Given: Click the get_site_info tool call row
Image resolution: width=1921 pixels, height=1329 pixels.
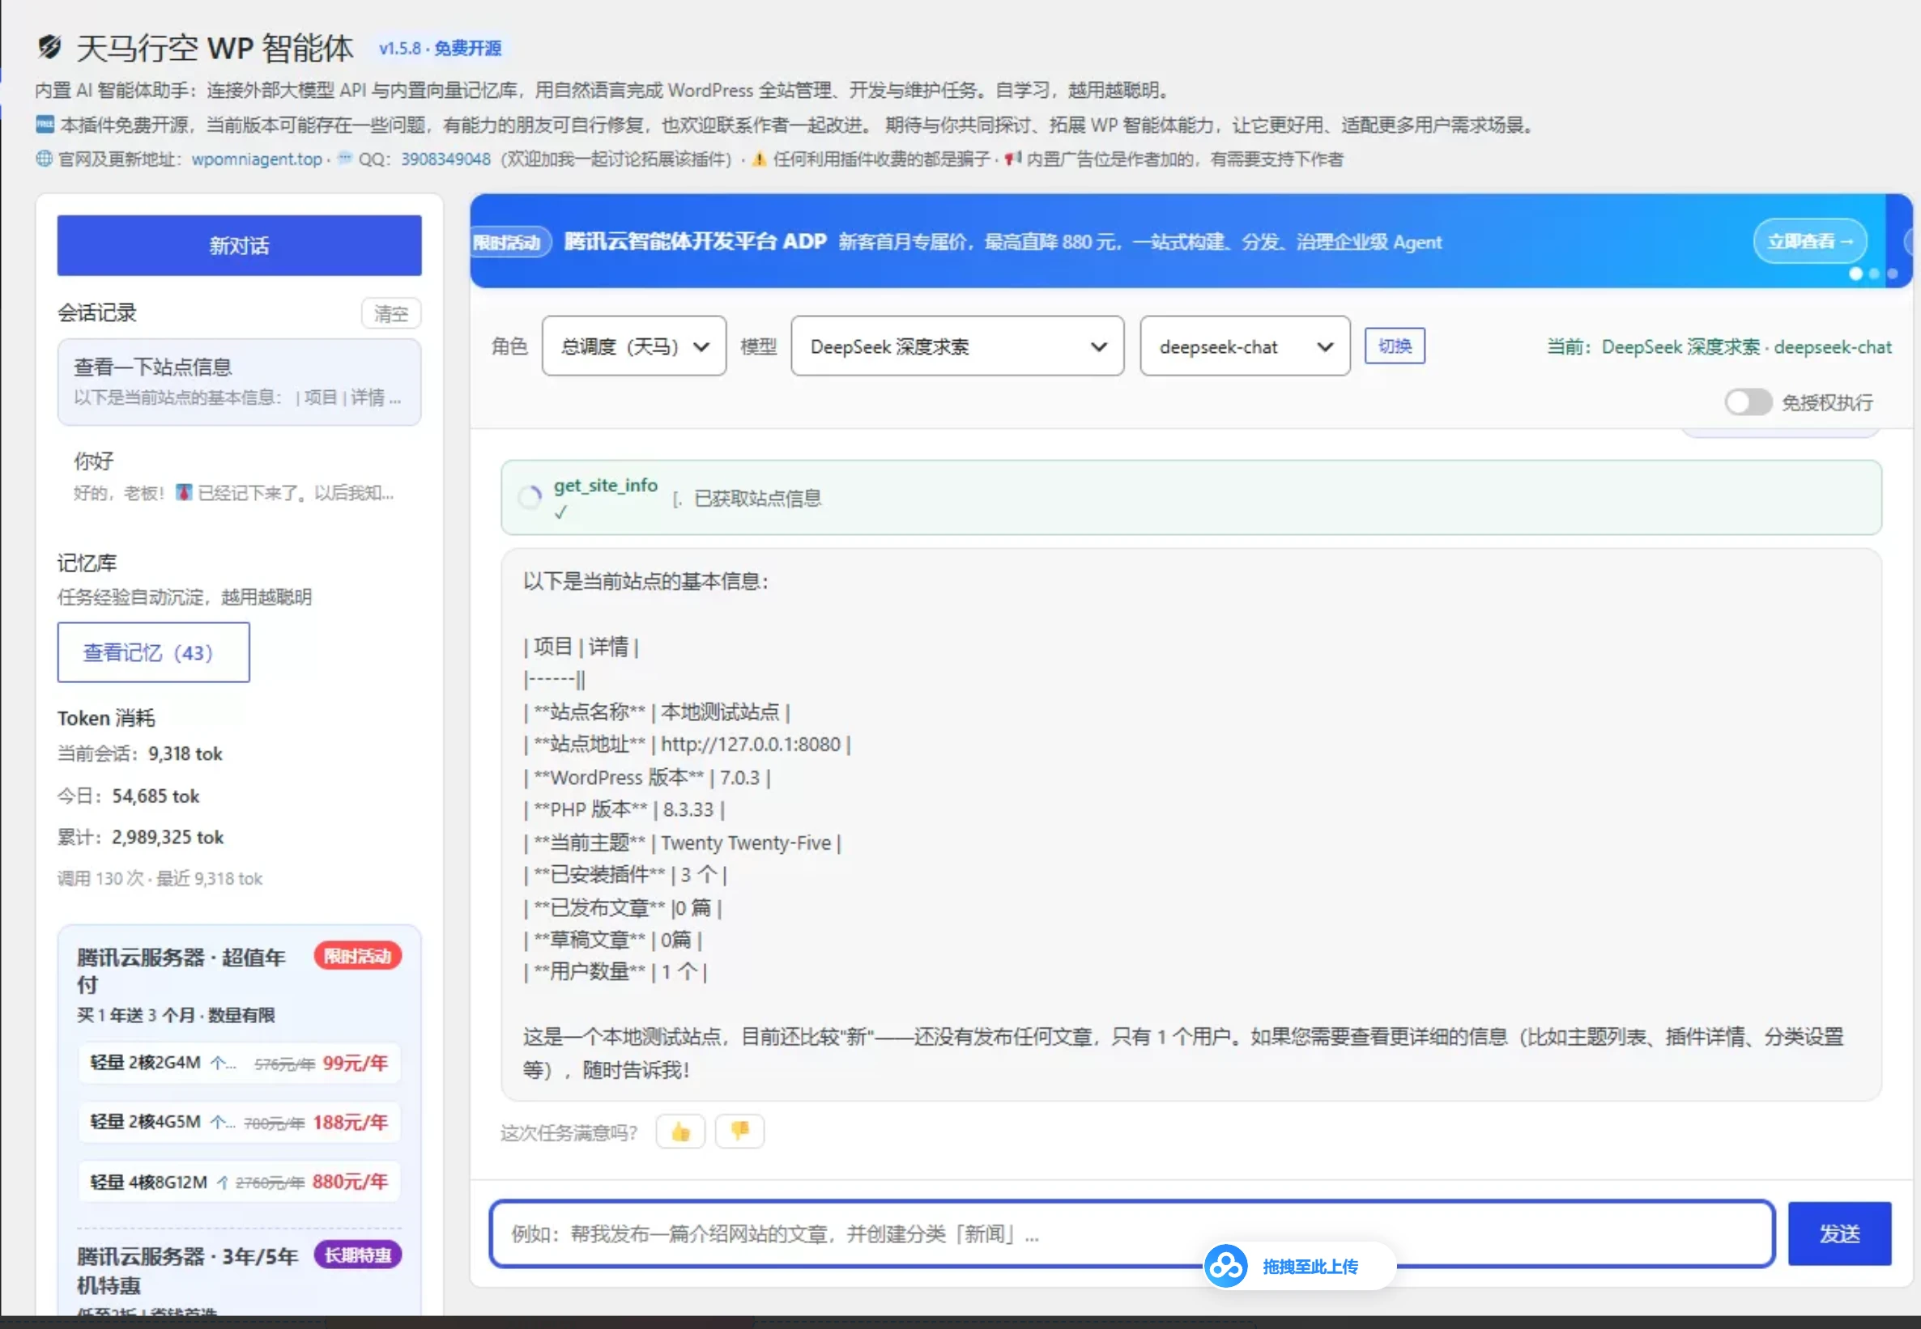Looking at the screenshot, I should 1191,498.
